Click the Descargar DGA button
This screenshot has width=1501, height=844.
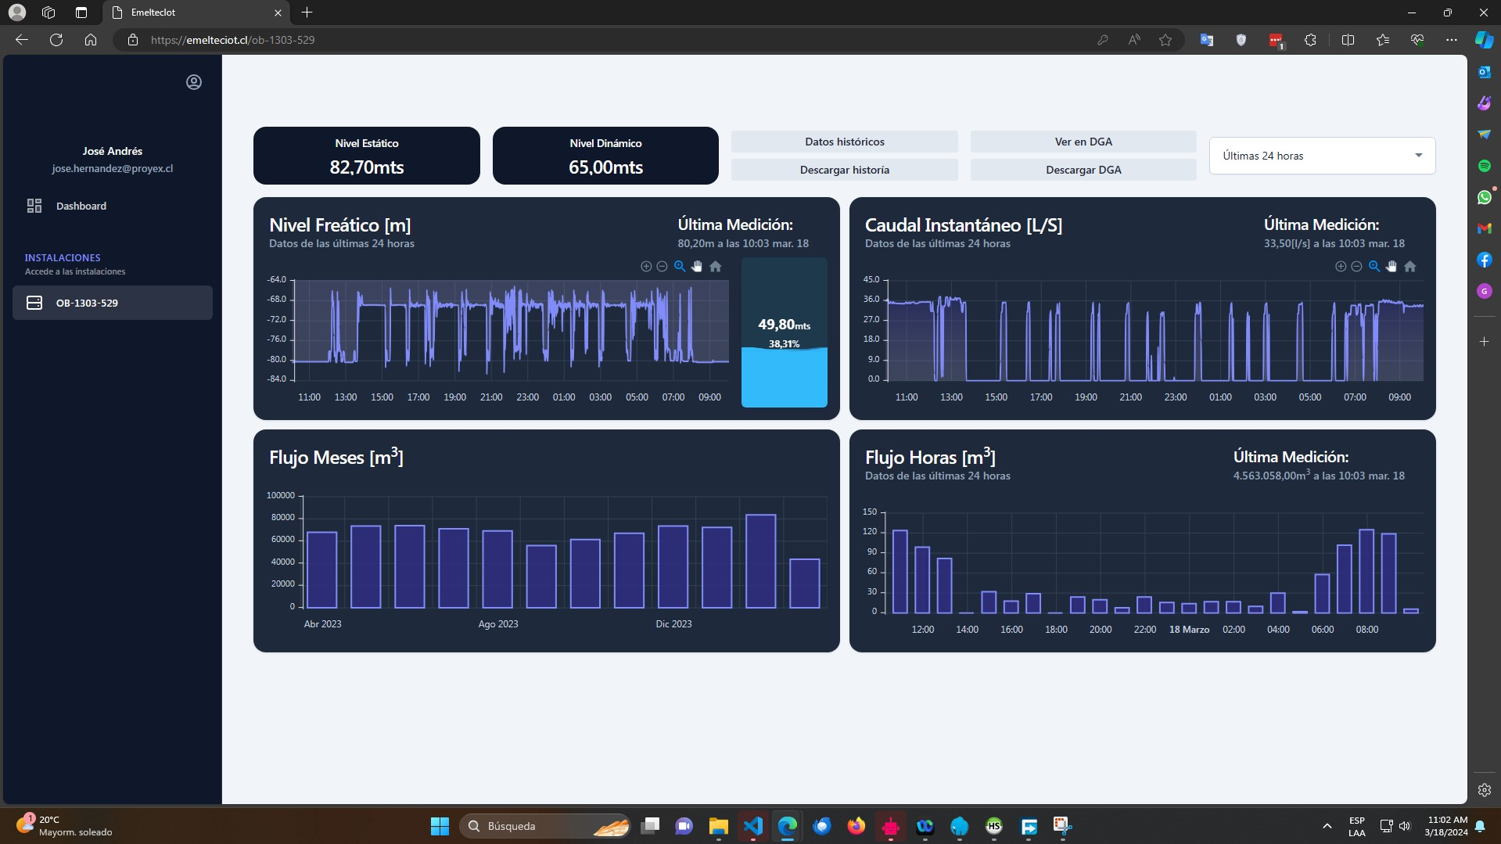[1083, 170]
